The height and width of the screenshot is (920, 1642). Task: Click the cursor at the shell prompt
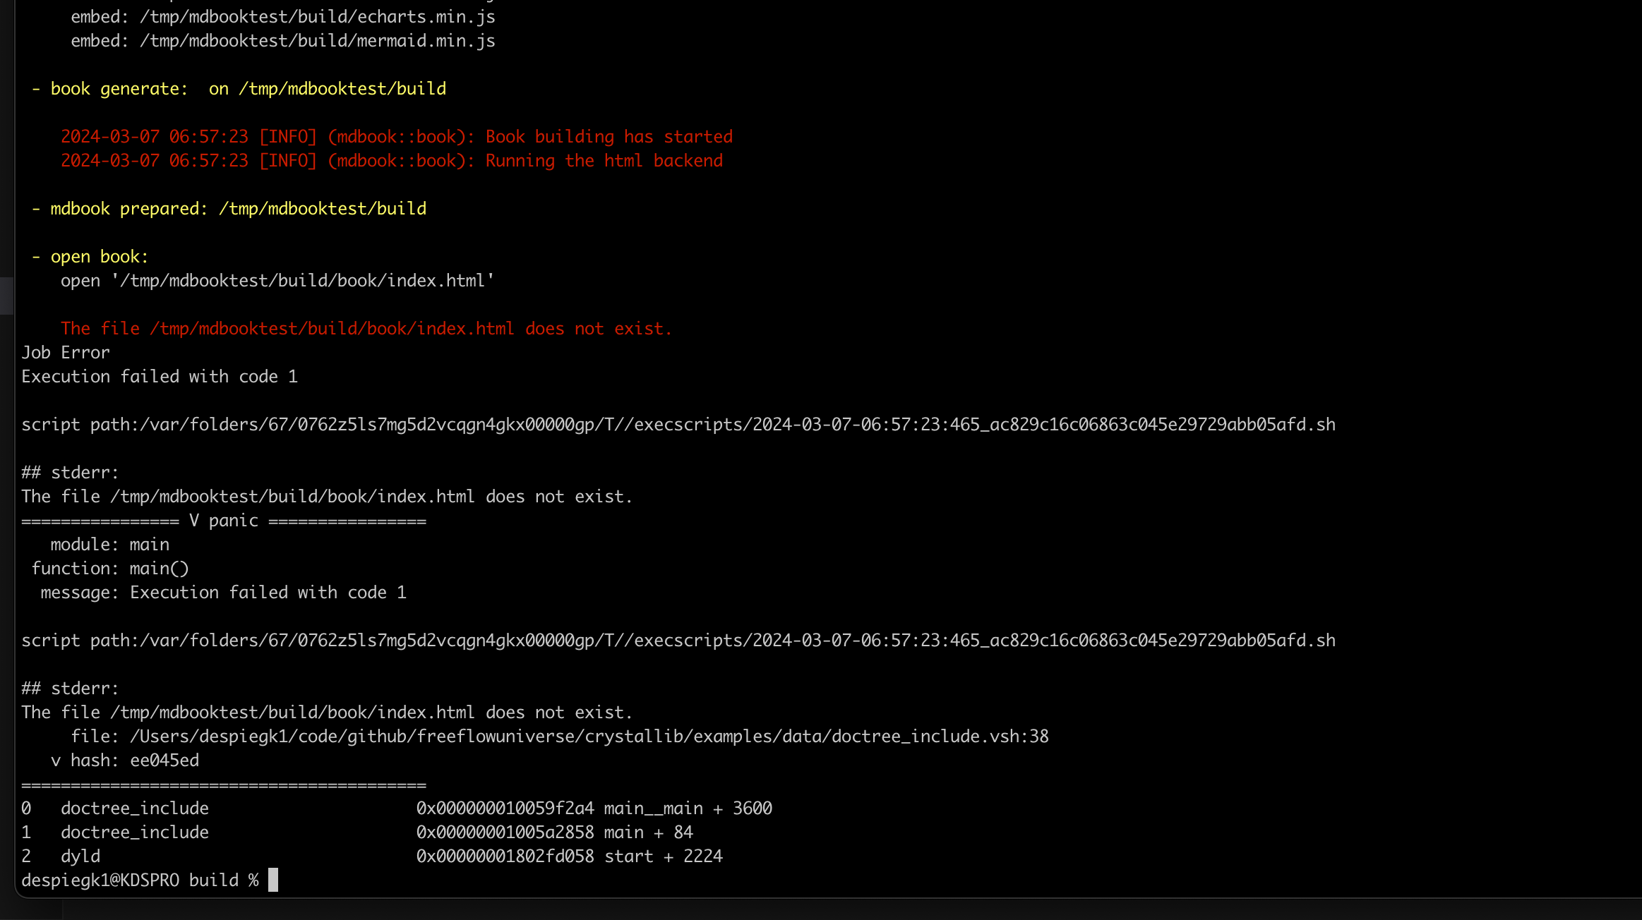[x=273, y=880]
